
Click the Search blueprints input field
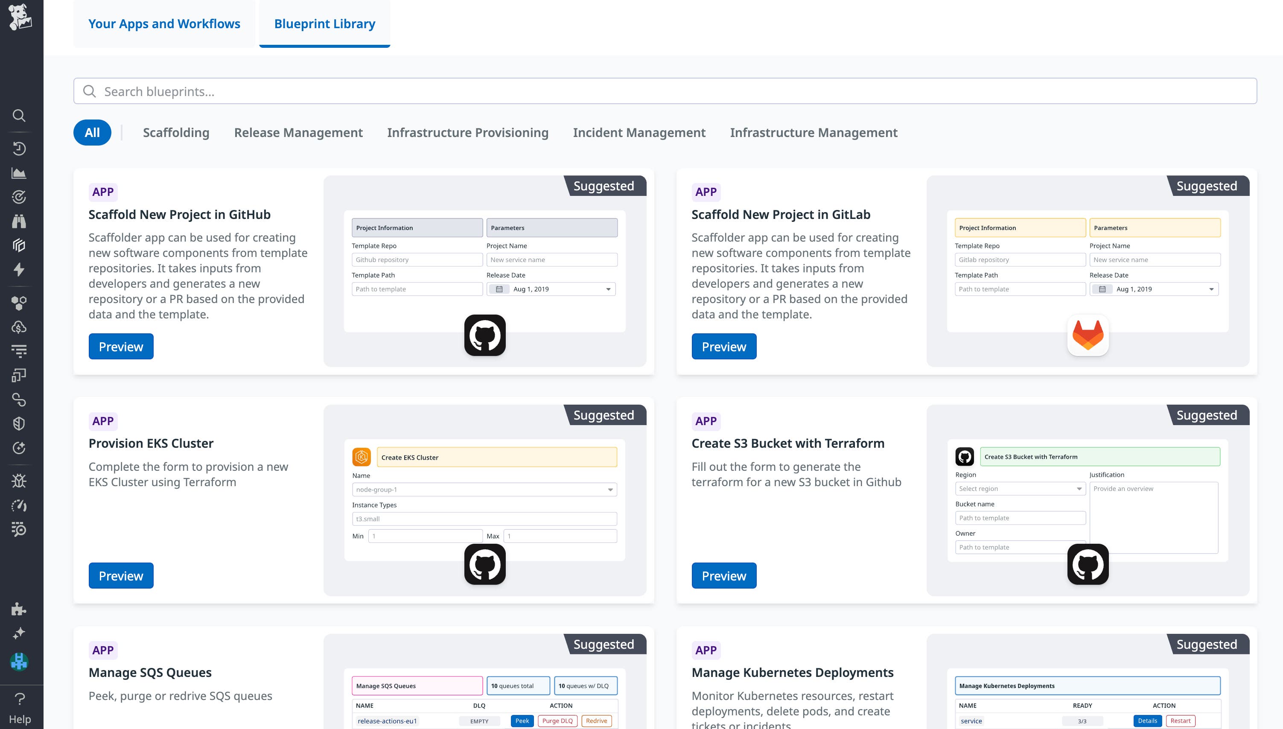(x=350, y=91)
